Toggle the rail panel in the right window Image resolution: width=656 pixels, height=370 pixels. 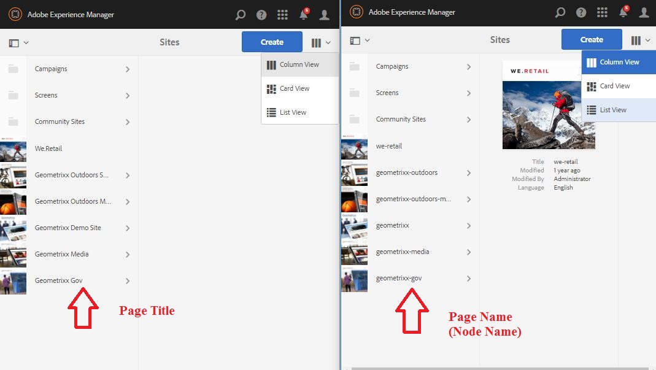(x=360, y=40)
